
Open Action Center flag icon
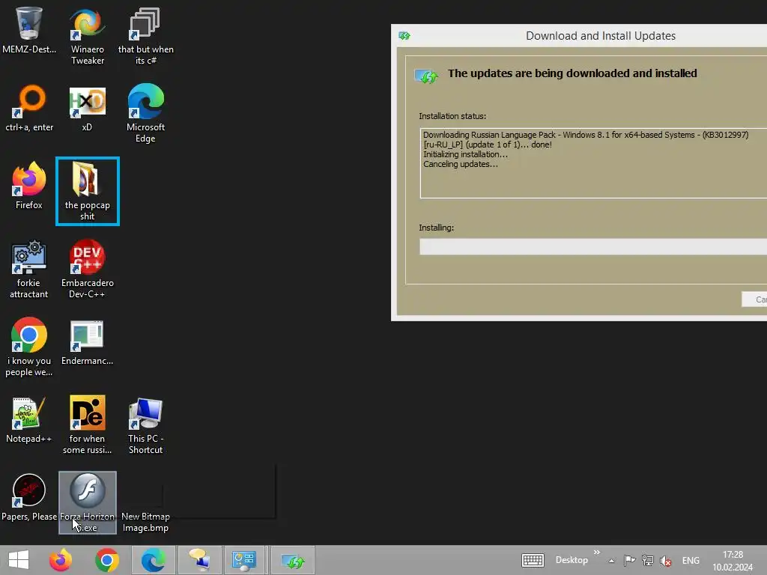click(x=629, y=560)
